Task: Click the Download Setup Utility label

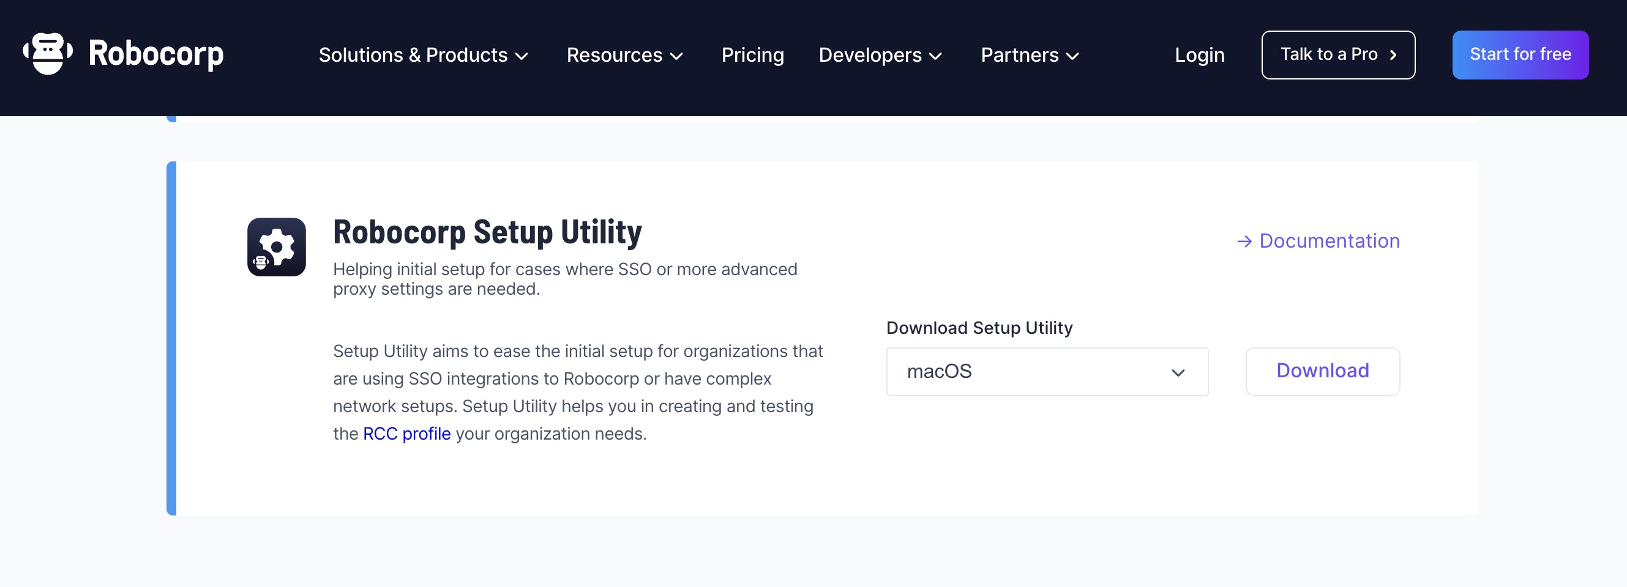Action: coord(979,328)
